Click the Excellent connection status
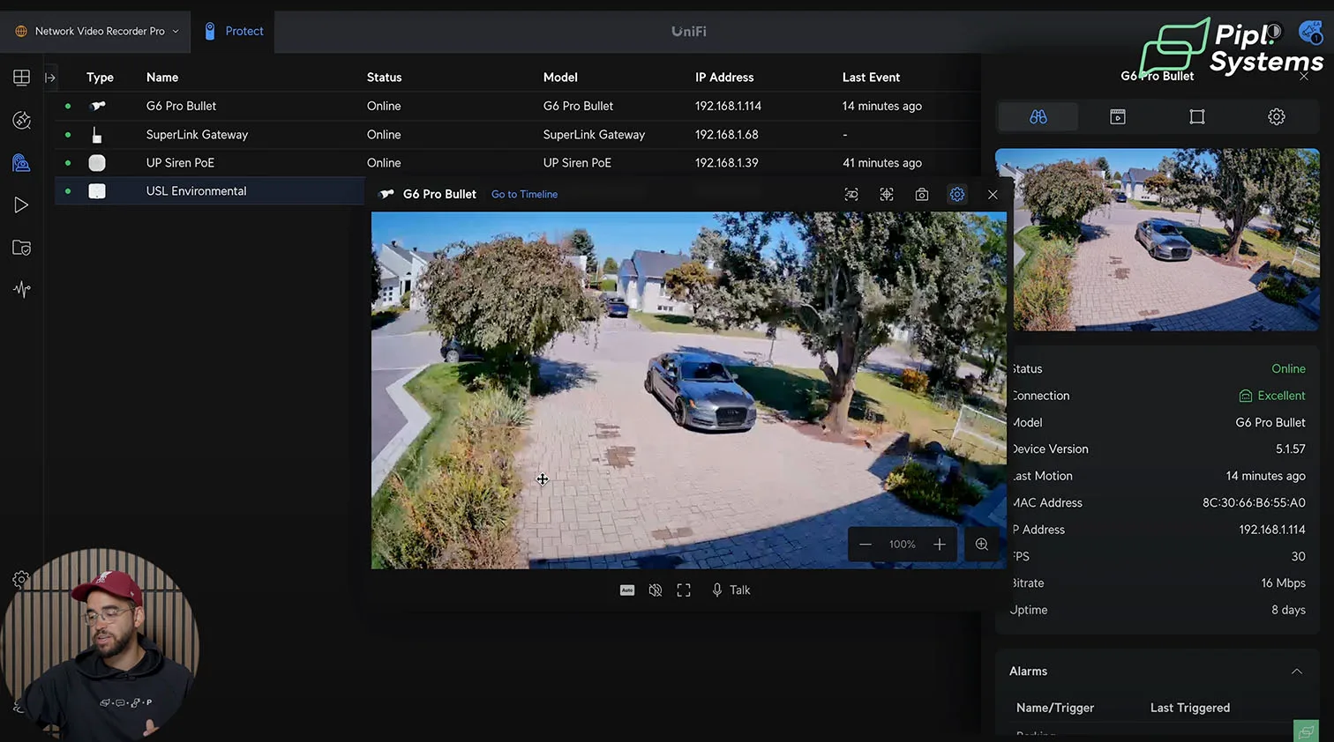Screen dimensions: 1334x742 point(1272,396)
